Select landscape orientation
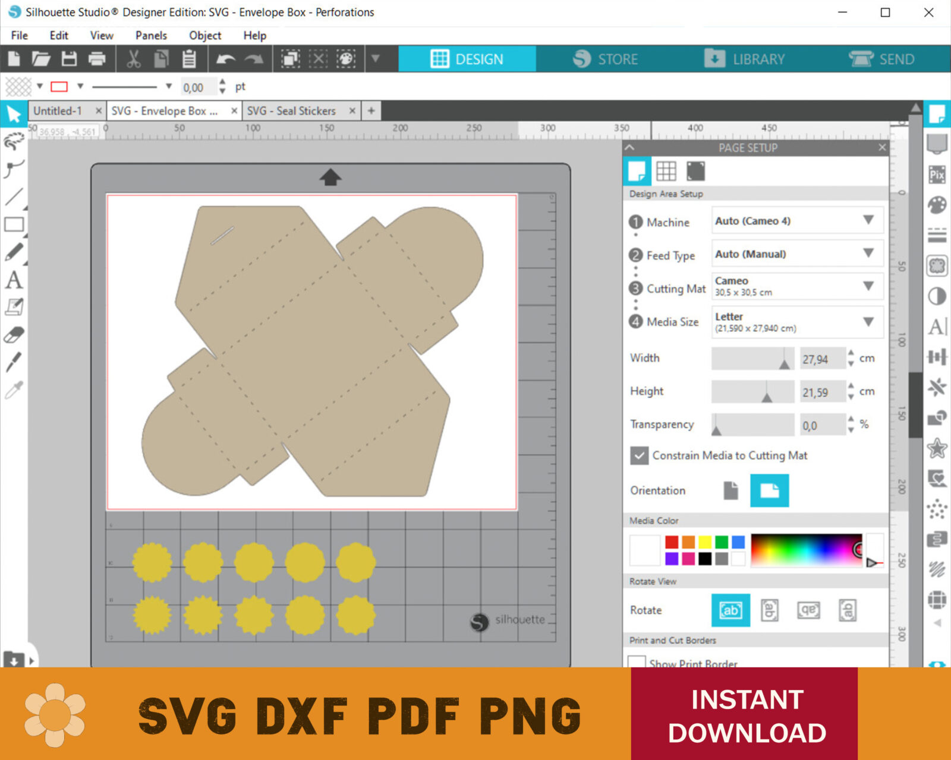The height and width of the screenshot is (760, 951). click(769, 490)
